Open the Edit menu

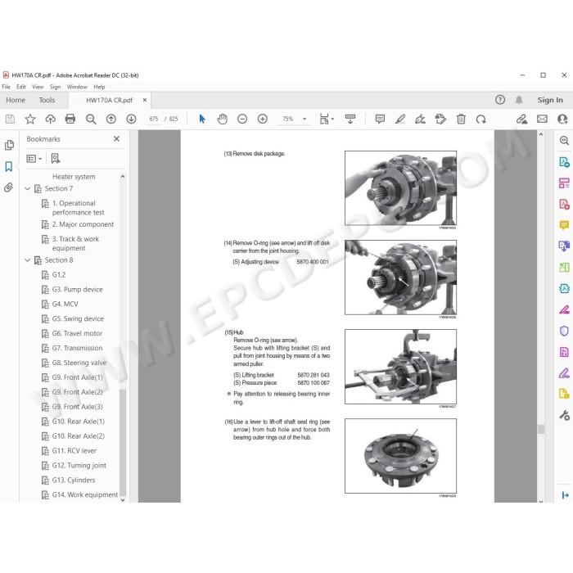20,87
